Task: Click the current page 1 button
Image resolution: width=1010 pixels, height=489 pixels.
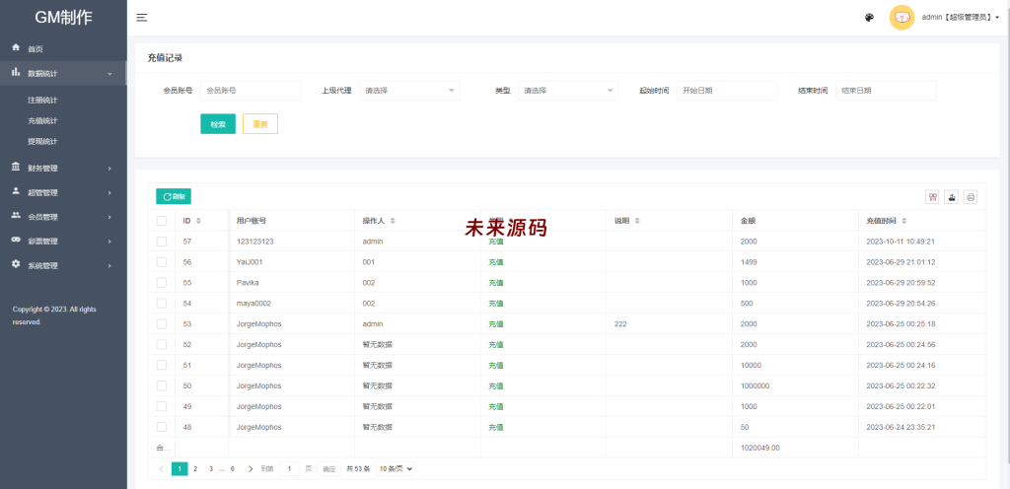Action: click(180, 469)
